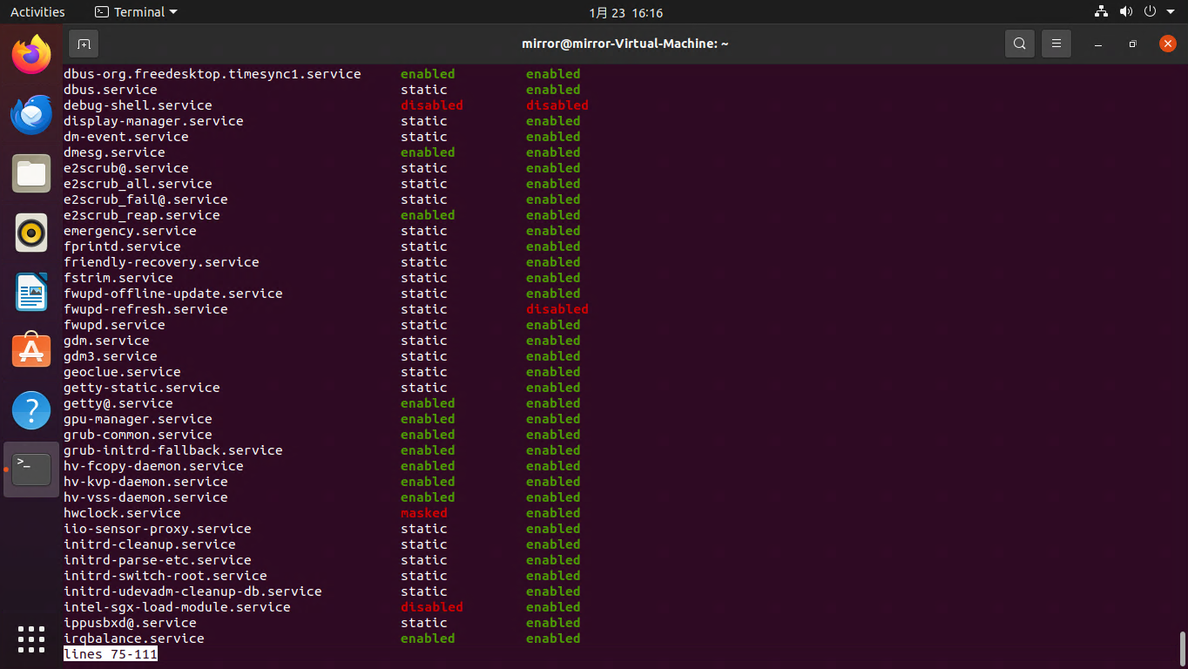The width and height of the screenshot is (1188, 669).
Task: Click e2scrub_all.service entry
Action: 138,184
